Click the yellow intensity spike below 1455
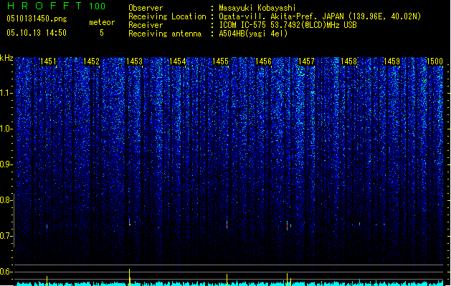The width and height of the screenshot is (451, 286). click(227, 280)
